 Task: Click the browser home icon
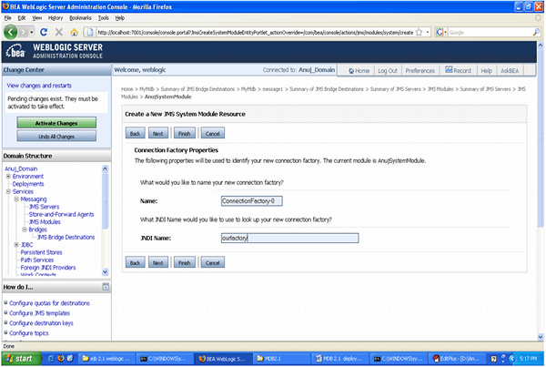click(x=74, y=31)
